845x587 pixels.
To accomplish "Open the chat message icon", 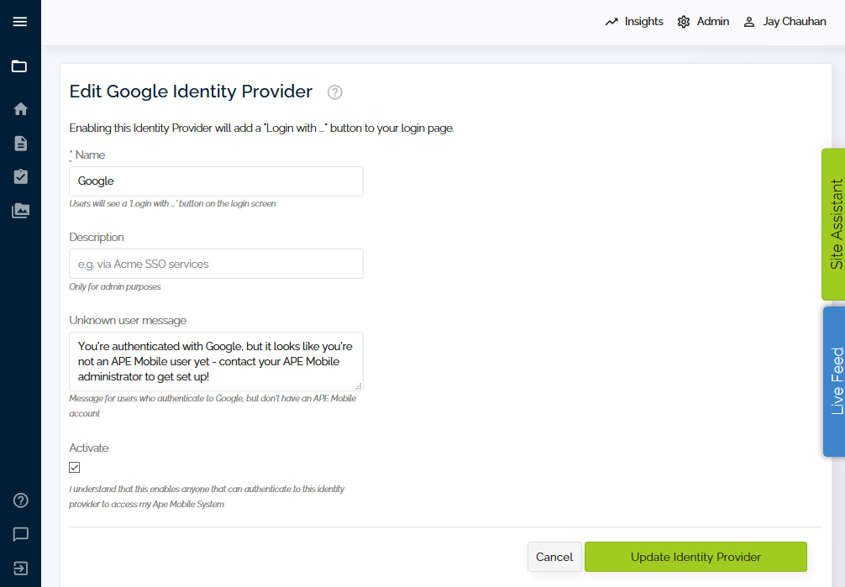I will tap(20, 534).
